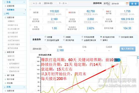The image size is (139, 93).
Task: Click the 2,160 actual value under 实际
Action: [60, 50]
